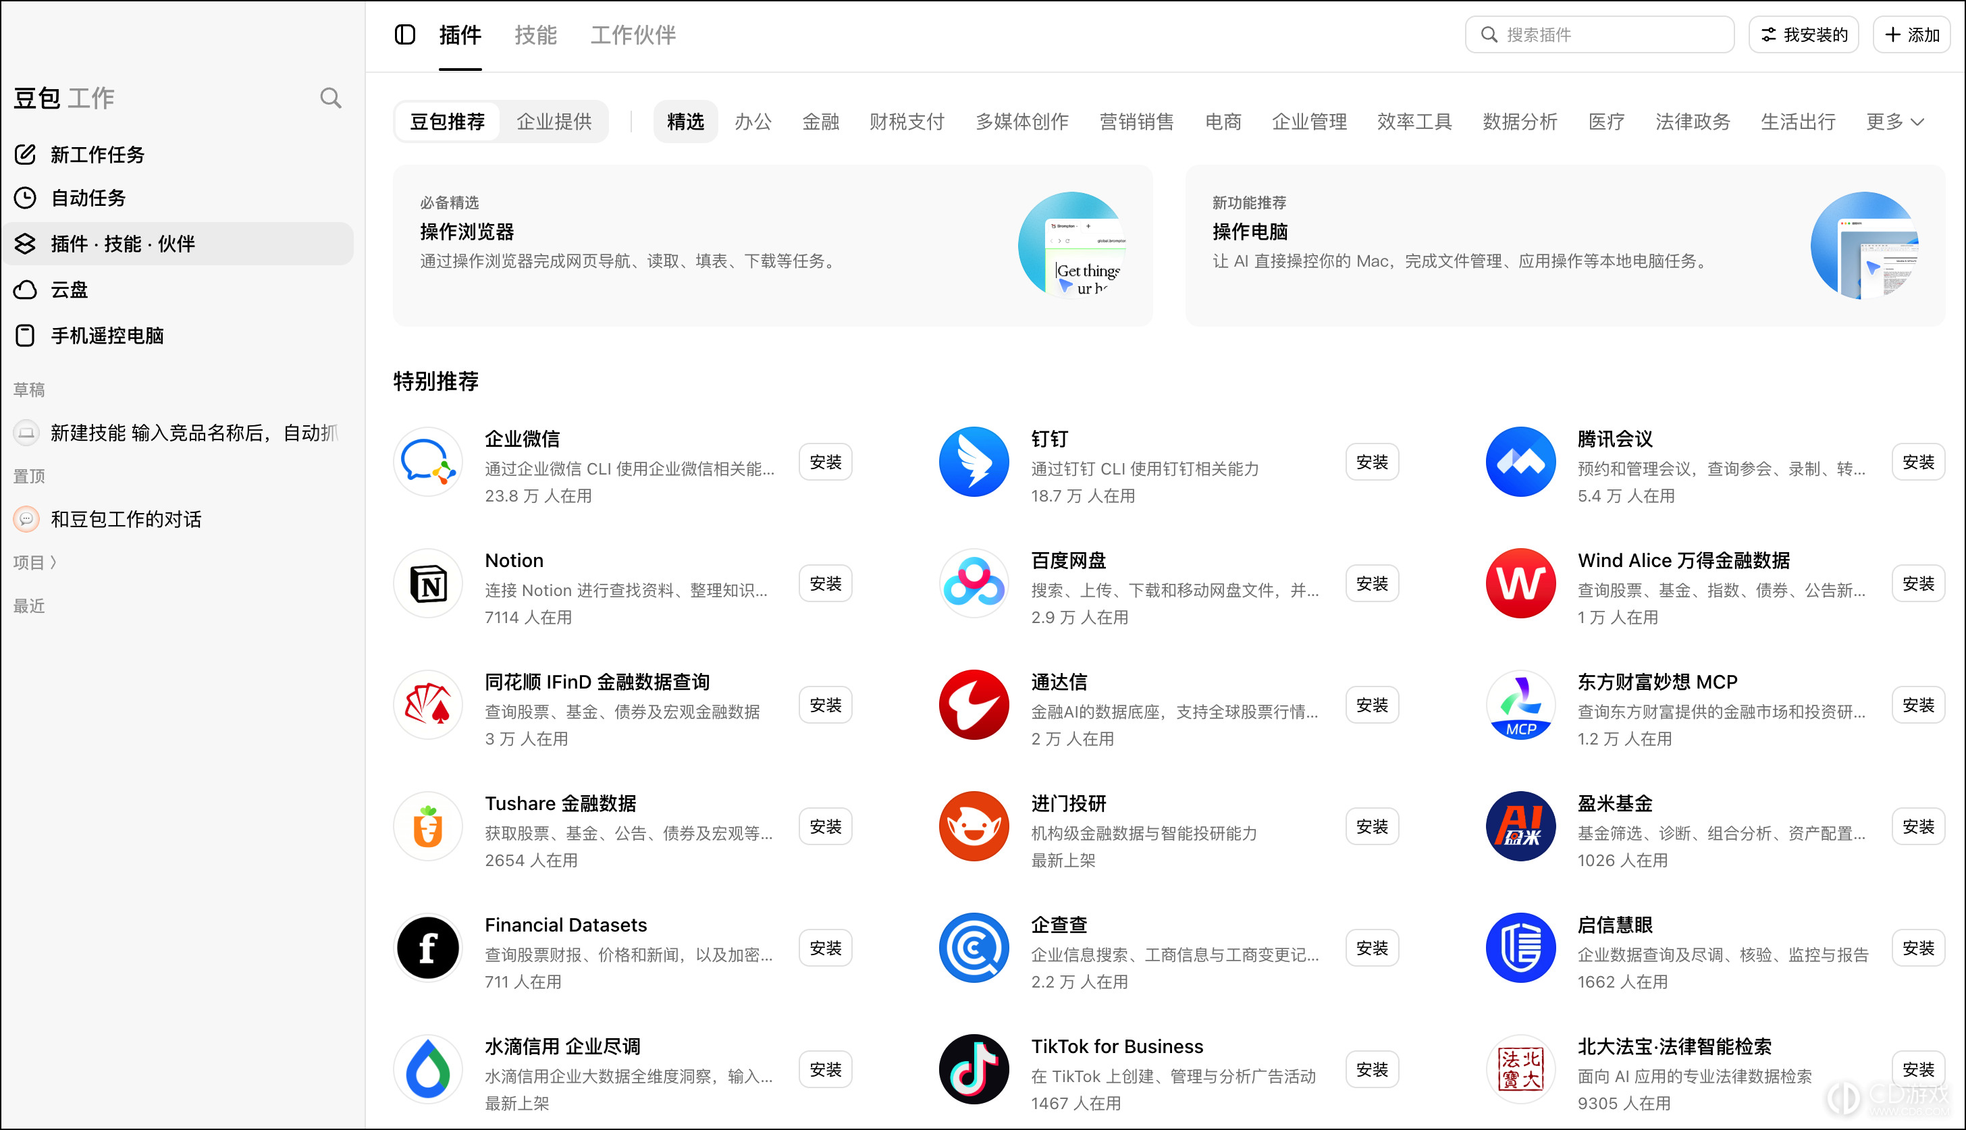Open the Tushare carrot icon

click(x=427, y=826)
